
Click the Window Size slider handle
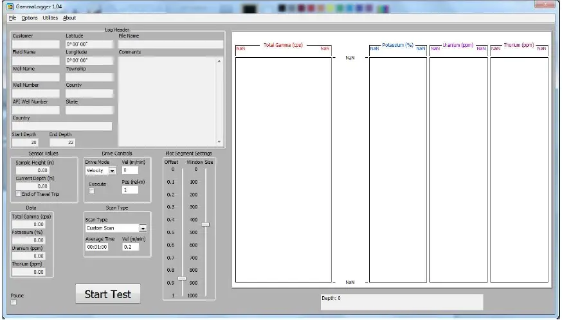point(205,224)
